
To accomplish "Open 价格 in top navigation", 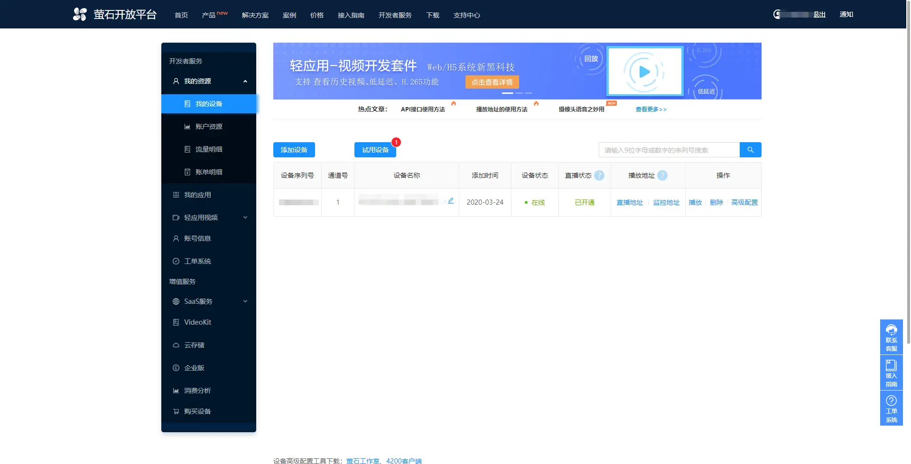I will coord(317,15).
